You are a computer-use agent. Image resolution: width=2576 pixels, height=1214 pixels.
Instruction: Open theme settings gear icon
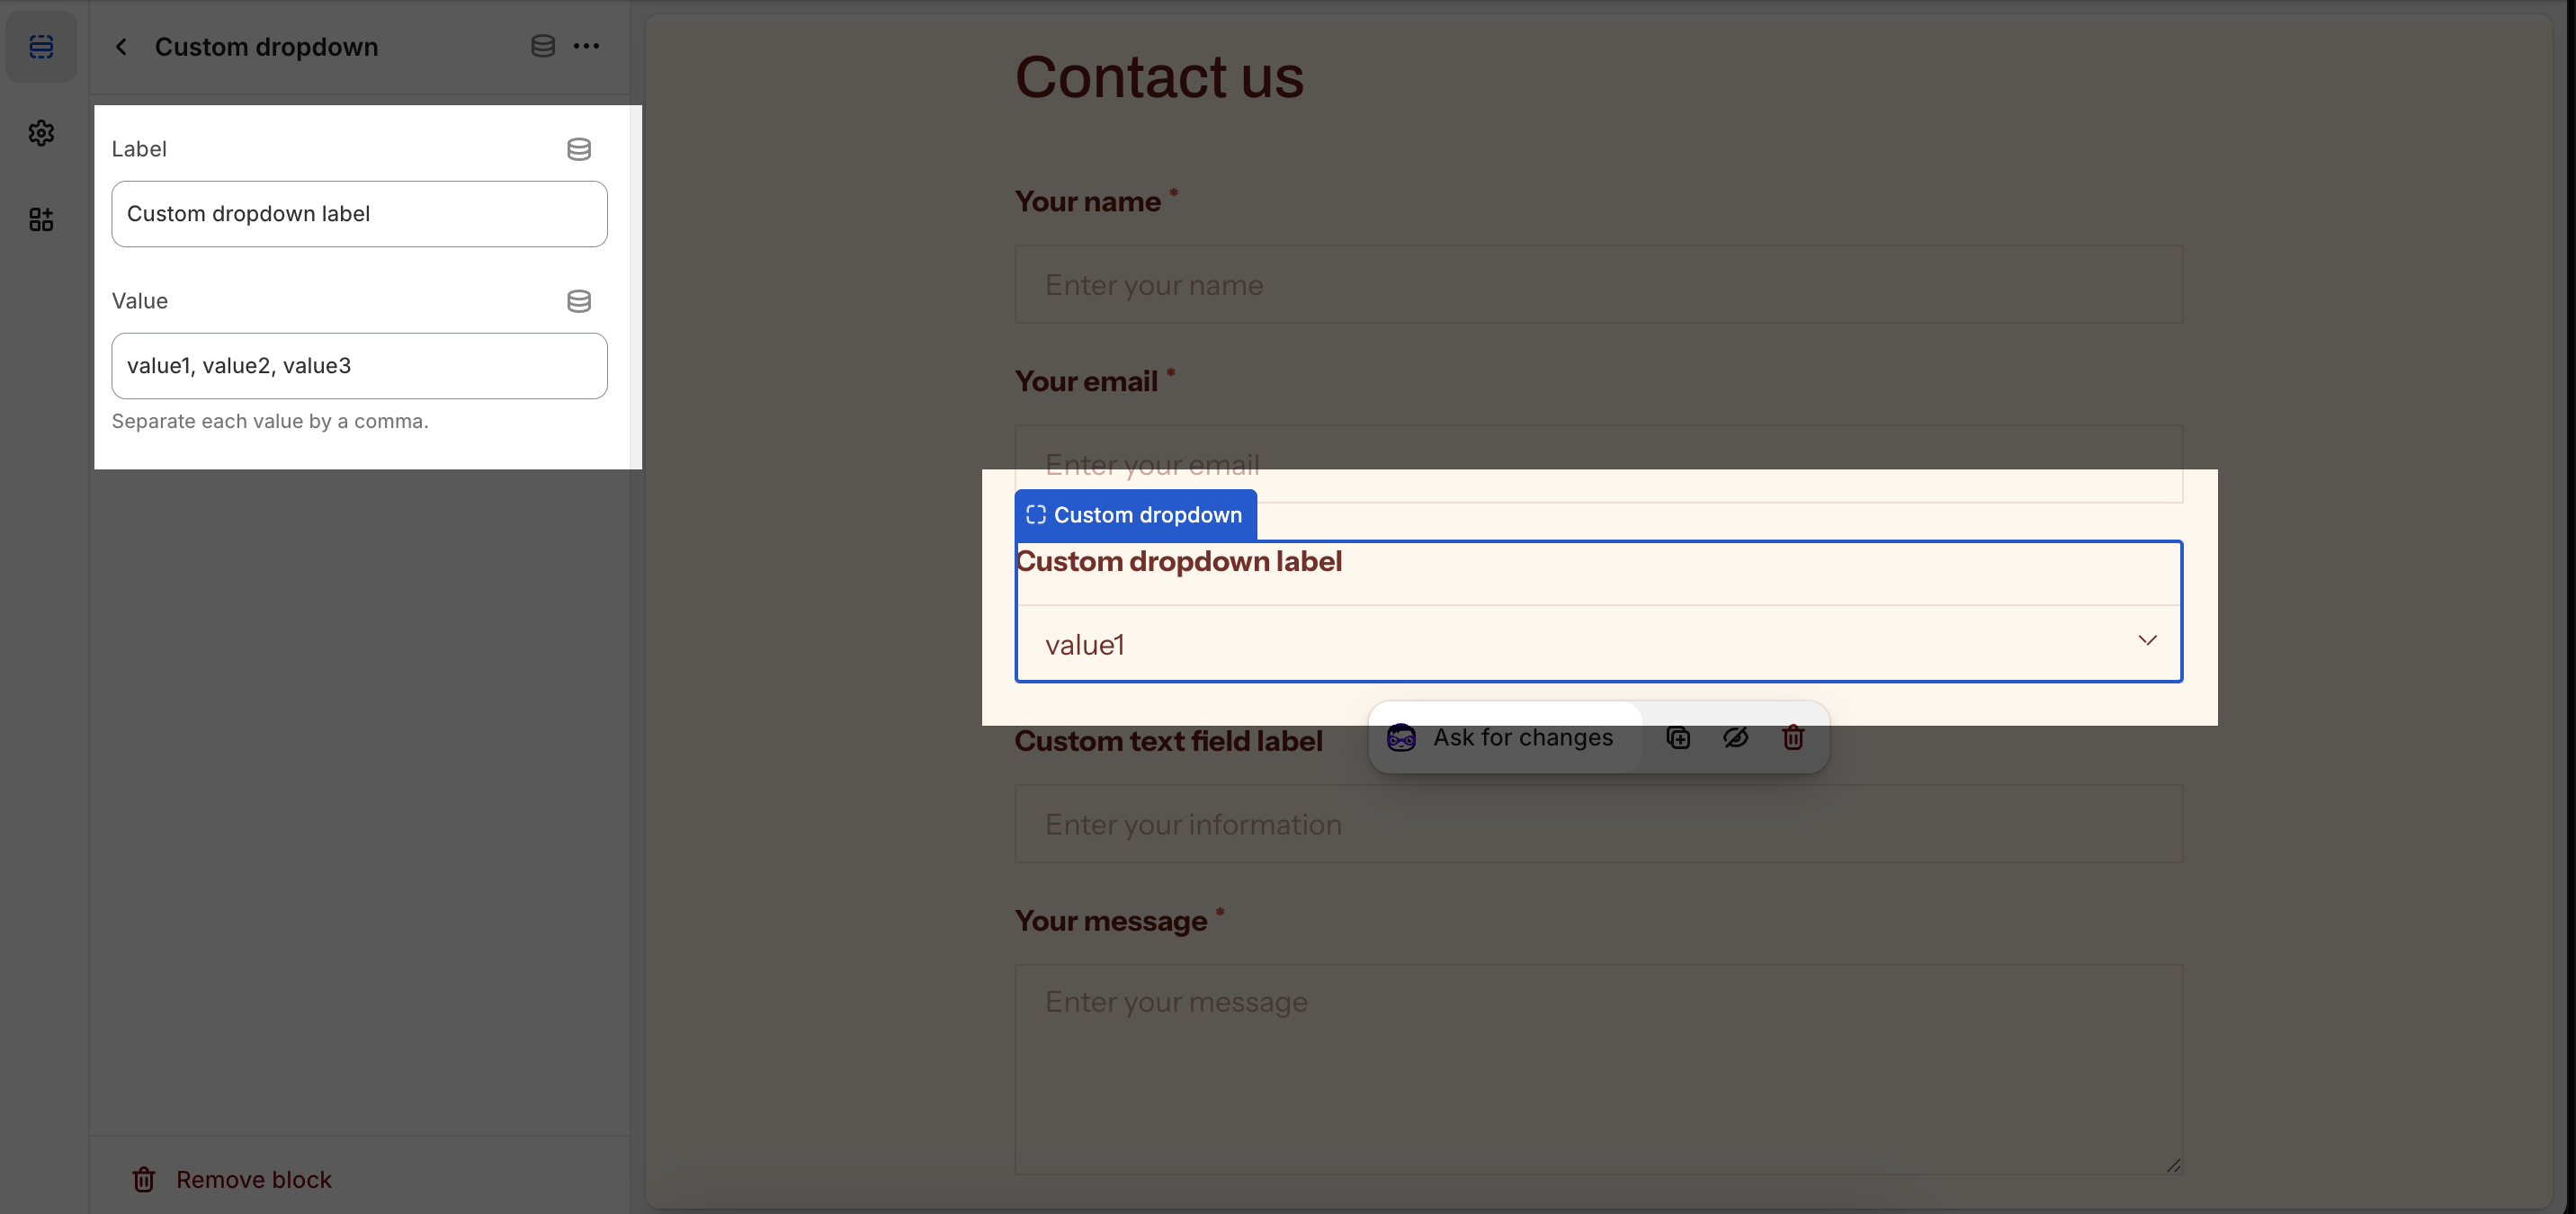pyautogui.click(x=41, y=133)
